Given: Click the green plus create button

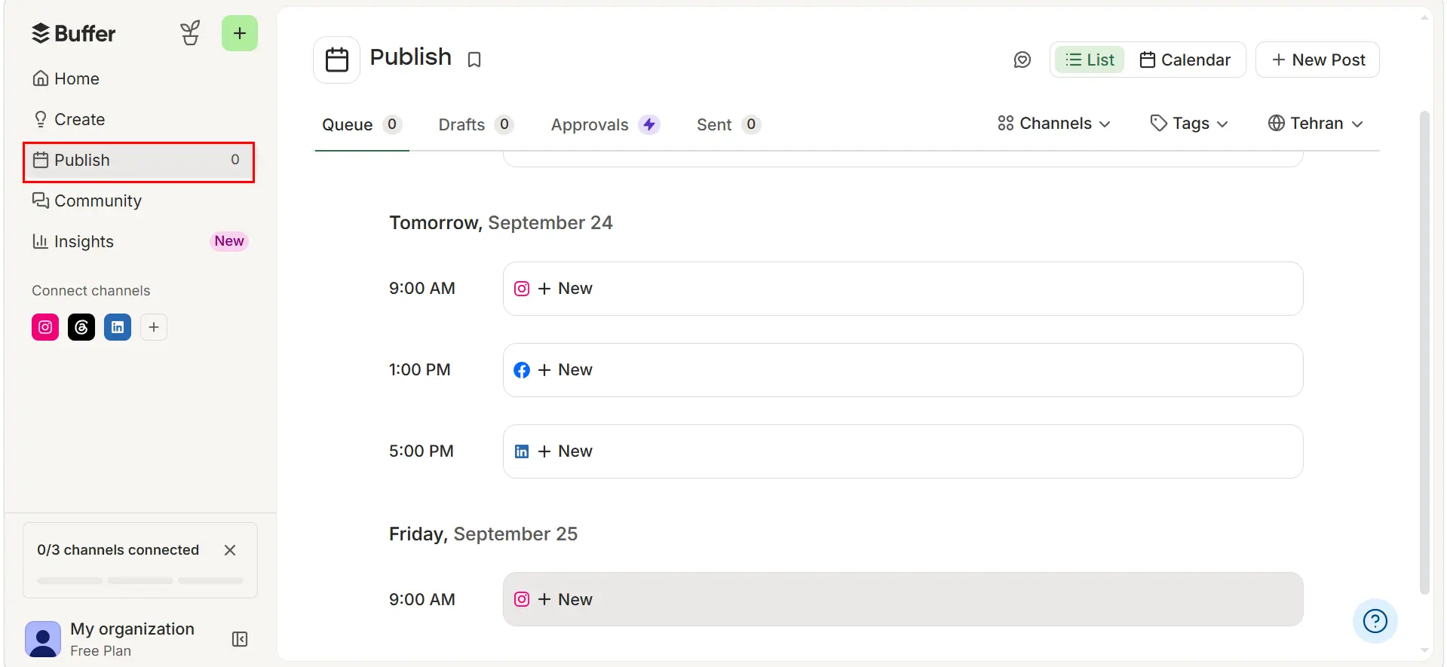Looking at the screenshot, I should pyautogui.click(x=240, y=34).
